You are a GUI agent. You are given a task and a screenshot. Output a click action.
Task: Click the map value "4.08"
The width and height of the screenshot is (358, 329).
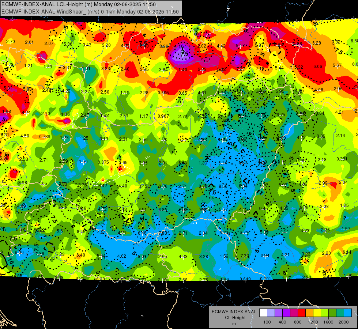(x=319, y=90)
